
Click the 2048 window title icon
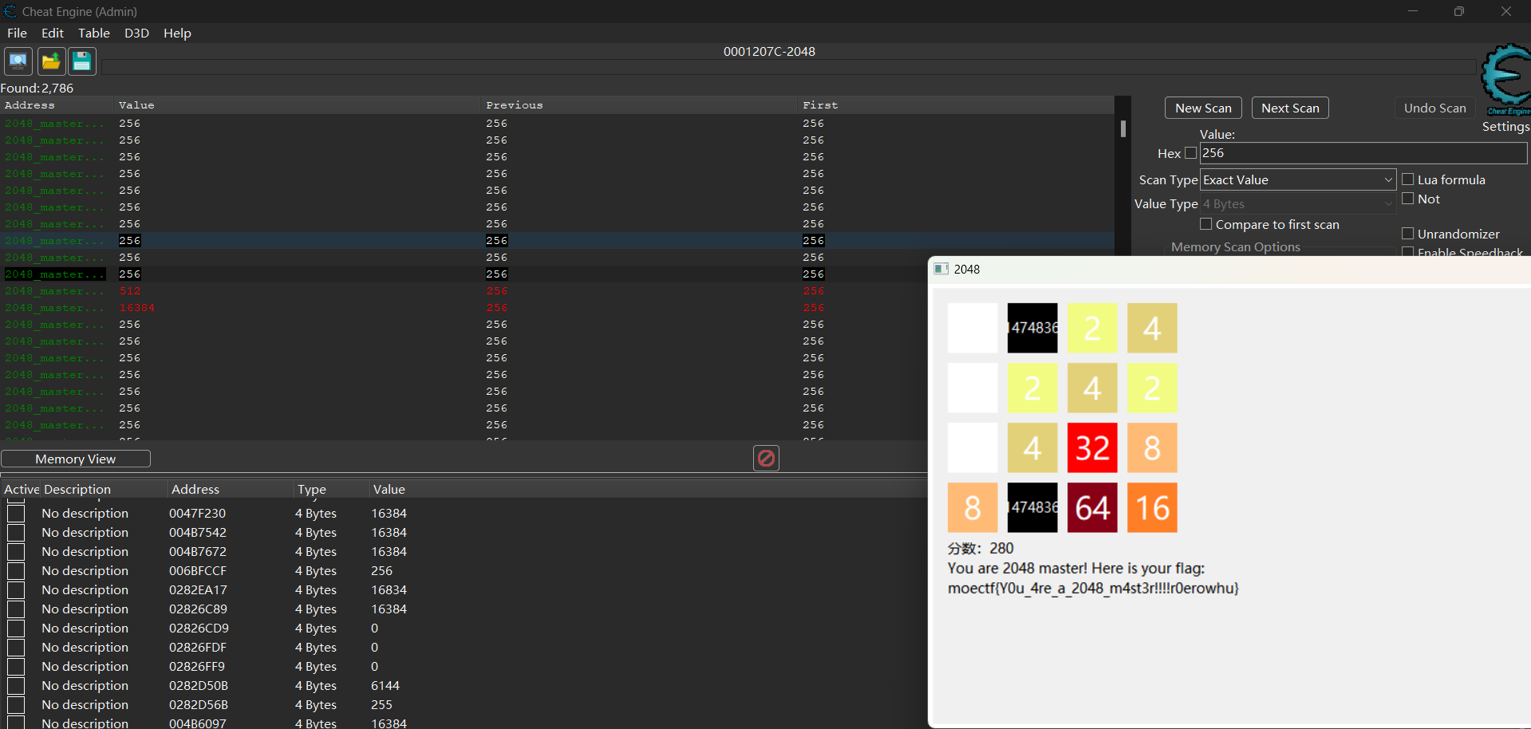(941, 270)
